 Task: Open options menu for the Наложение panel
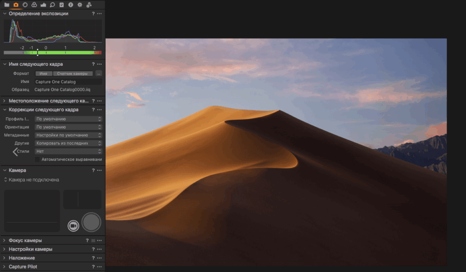(x=99, y=258)
